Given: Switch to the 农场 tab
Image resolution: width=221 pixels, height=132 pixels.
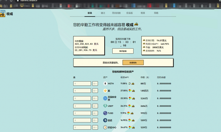Looking at the screenshot, I should click(x=90, y=13).
